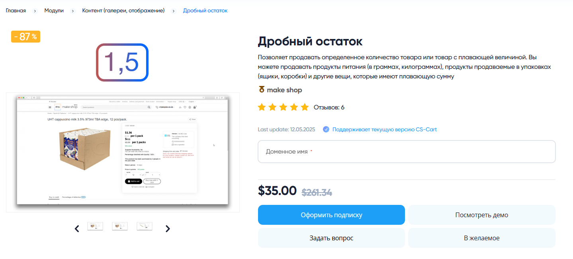Click the -87% discount badge

click(x=25, y=37)
